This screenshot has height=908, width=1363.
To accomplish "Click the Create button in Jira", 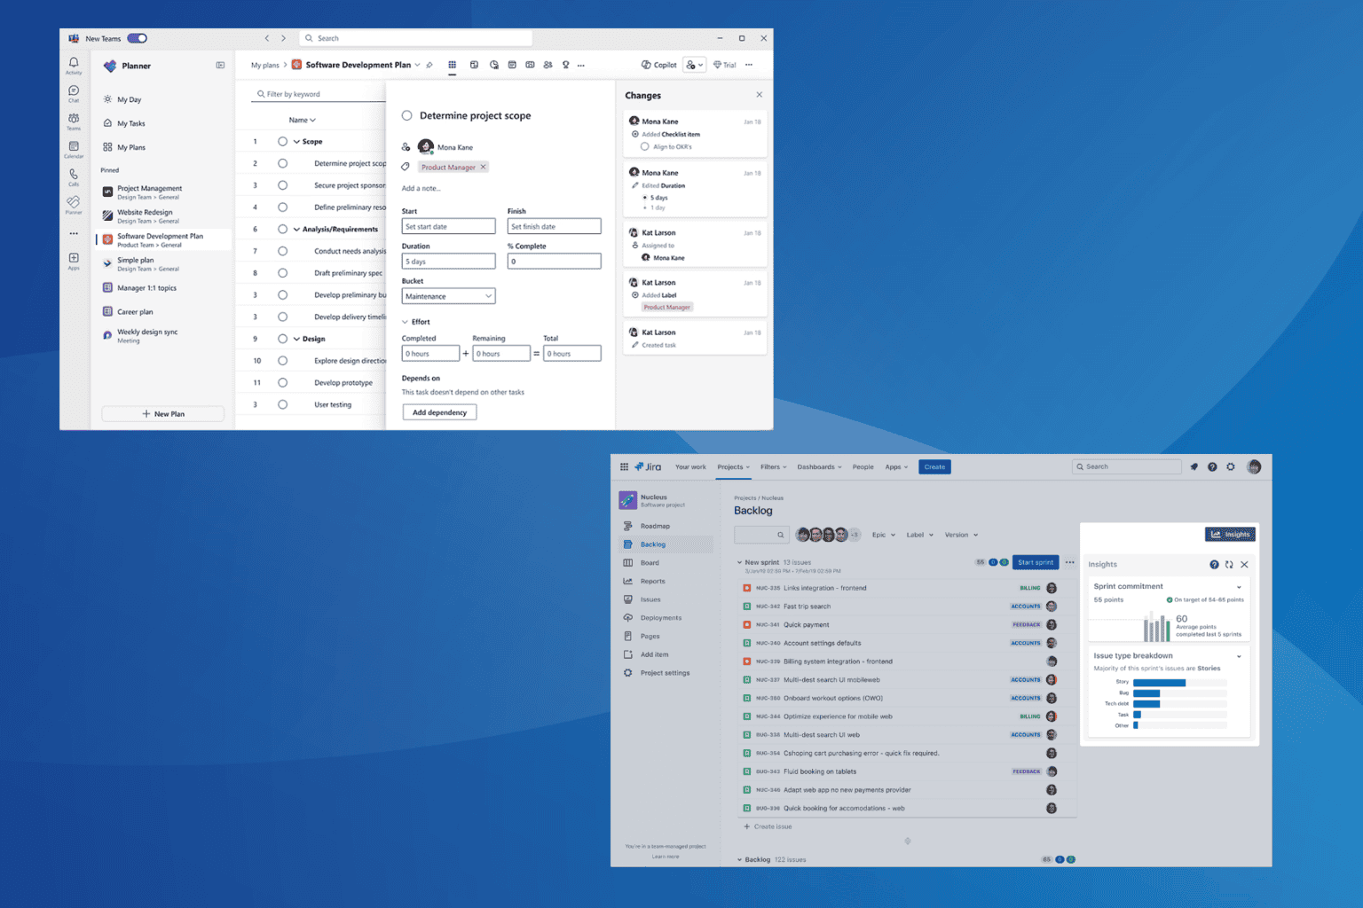I will click(934, 466).
